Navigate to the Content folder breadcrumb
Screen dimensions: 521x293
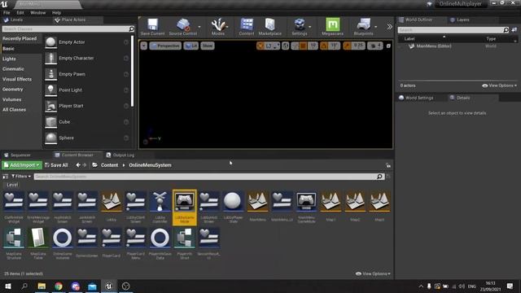click(109, 164)
